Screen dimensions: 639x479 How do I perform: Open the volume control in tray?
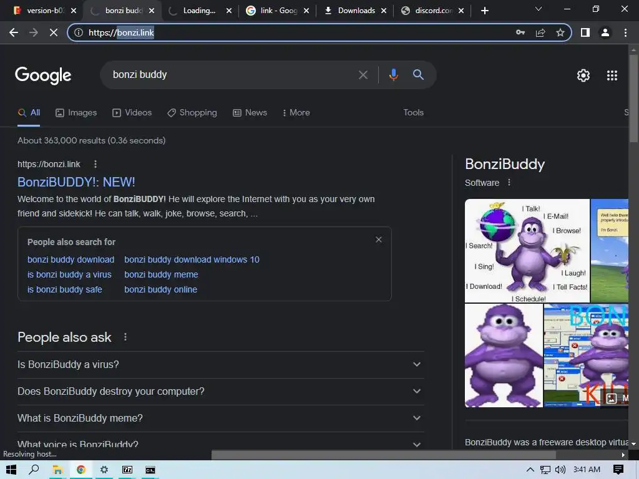point(560,470)
